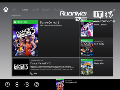The height and width of the screenshot is (90, 120).
Task: Switch to the bing tab
Action: point(14,9)
